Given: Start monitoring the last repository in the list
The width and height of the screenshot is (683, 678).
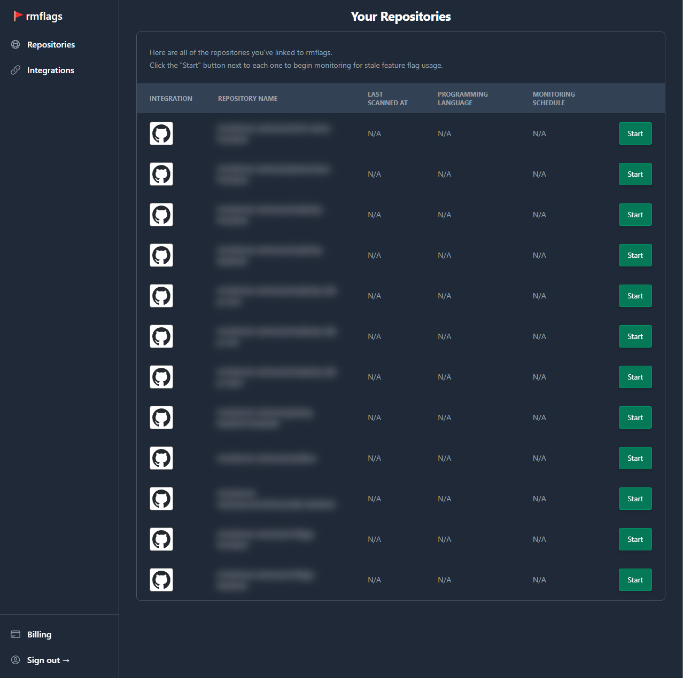Looking at the screenshot, I should 635,580.
